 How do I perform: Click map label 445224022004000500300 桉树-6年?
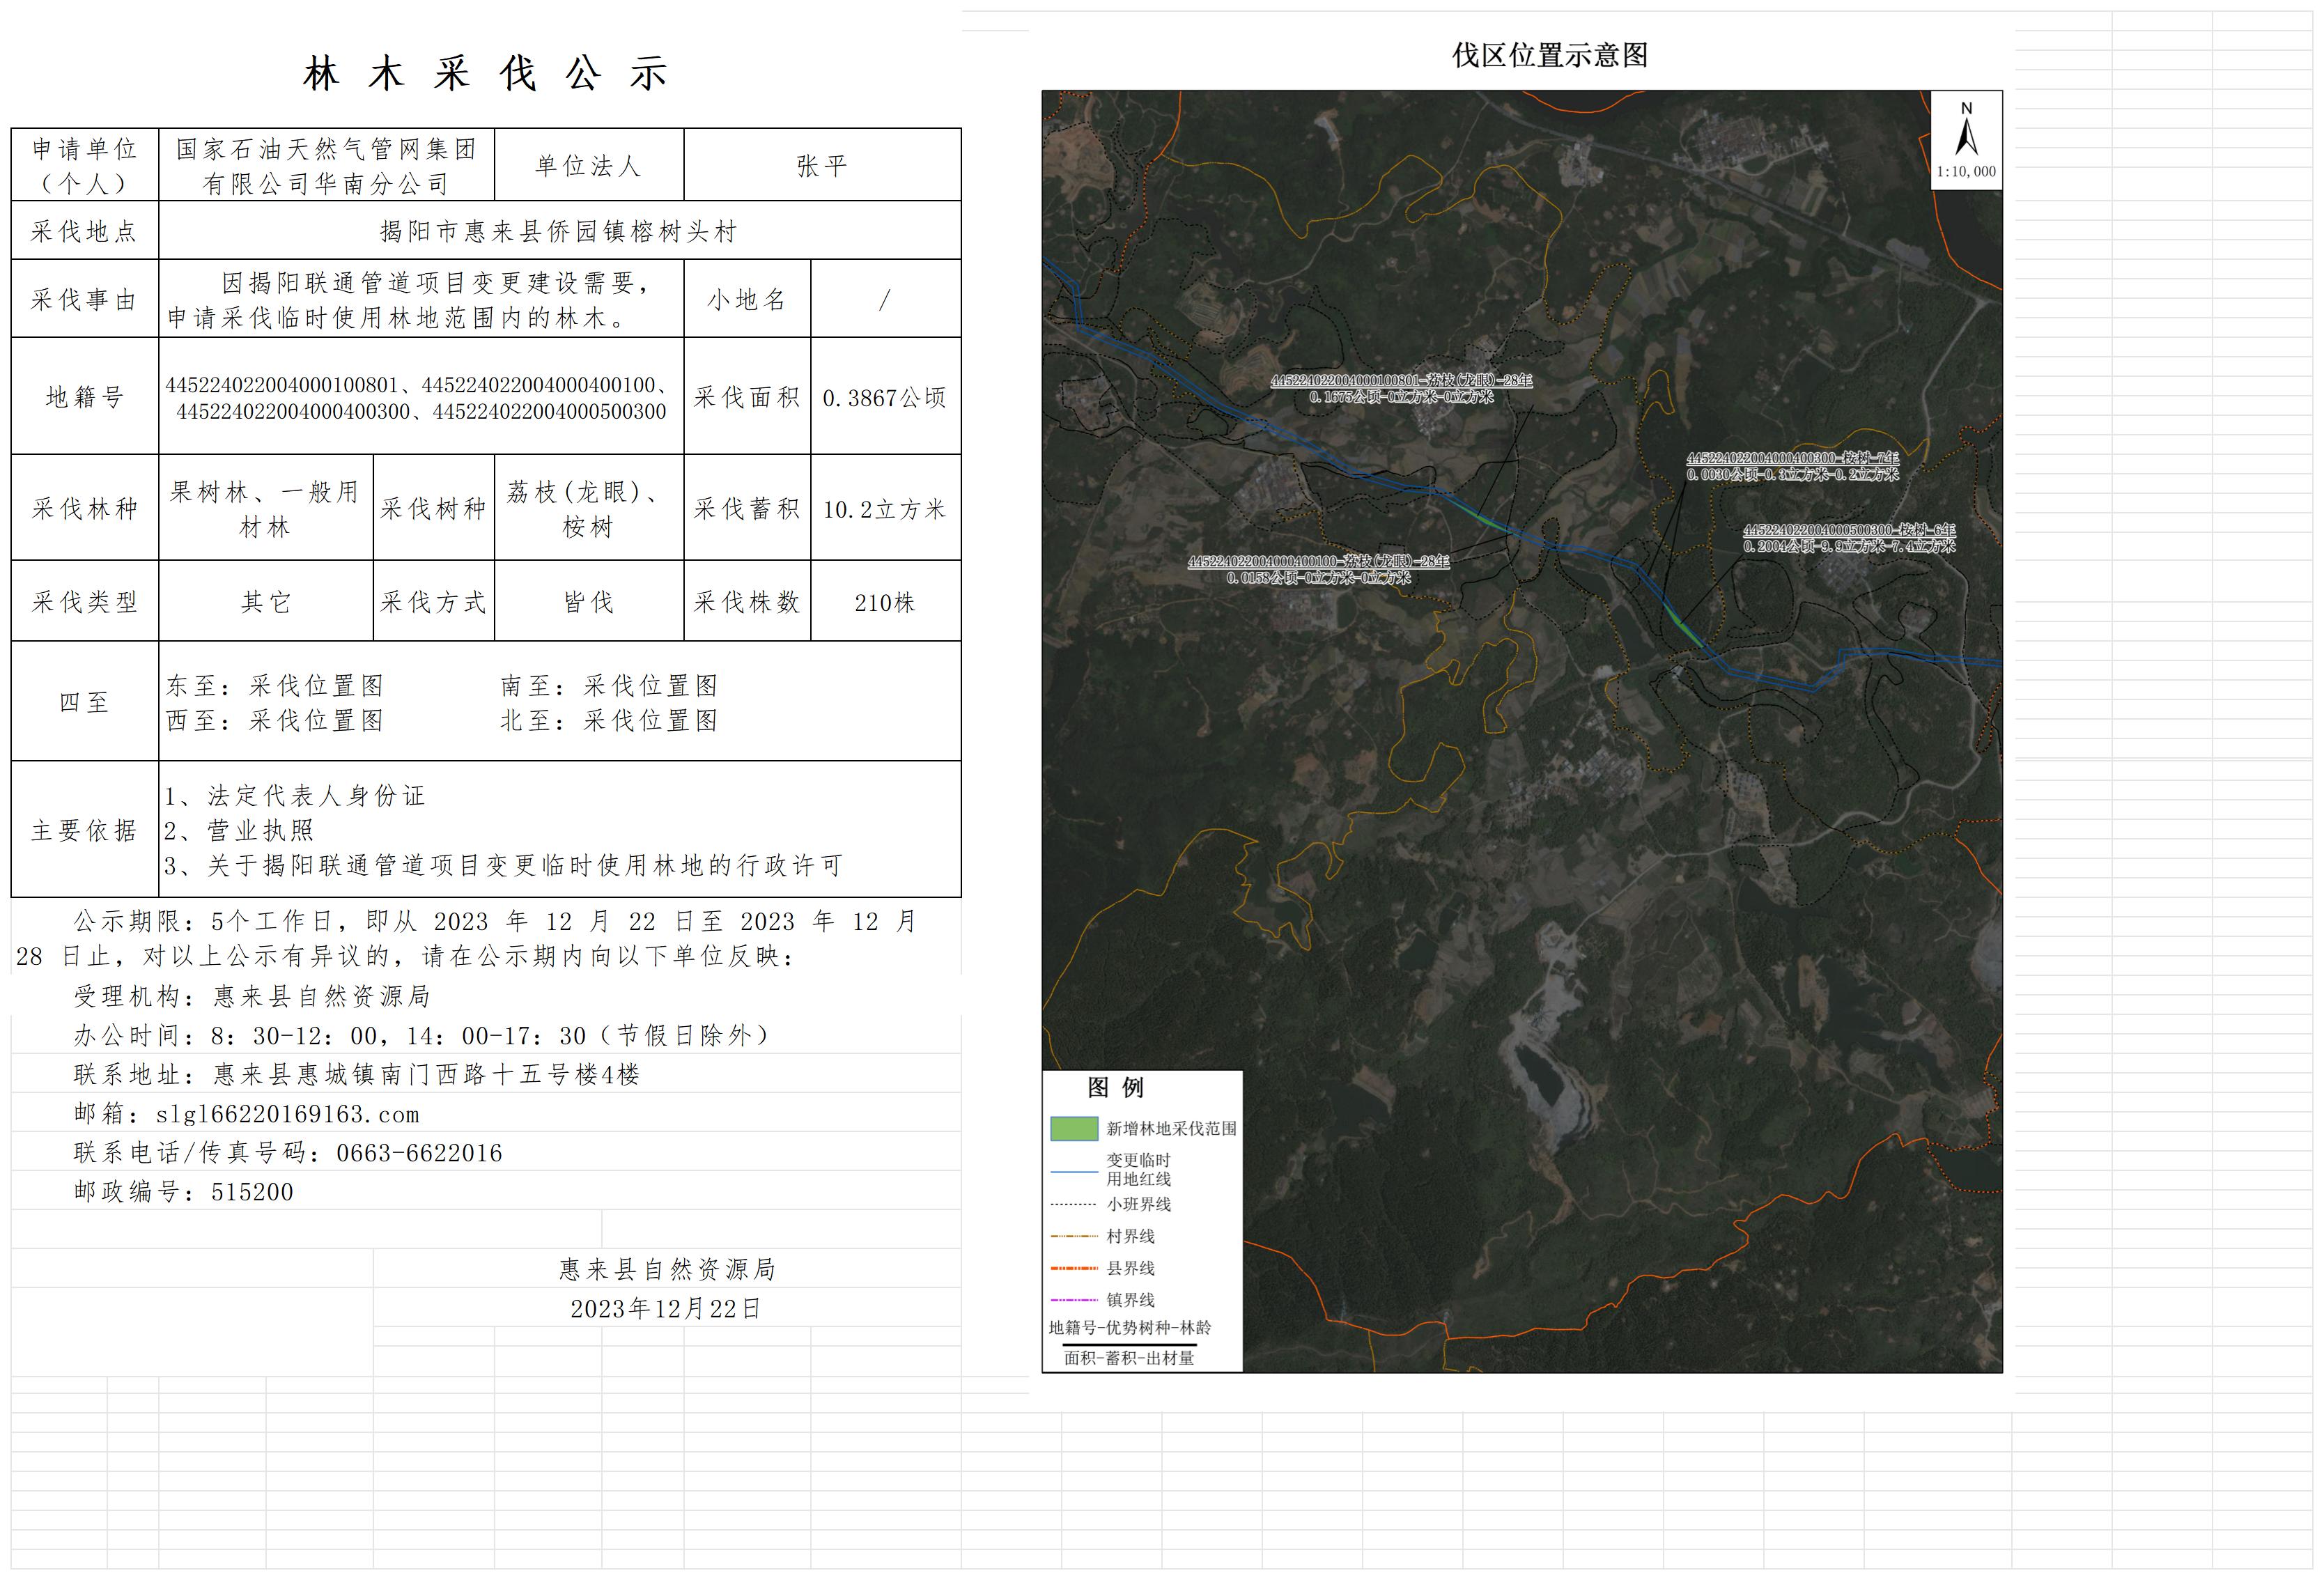(1849, 531)
